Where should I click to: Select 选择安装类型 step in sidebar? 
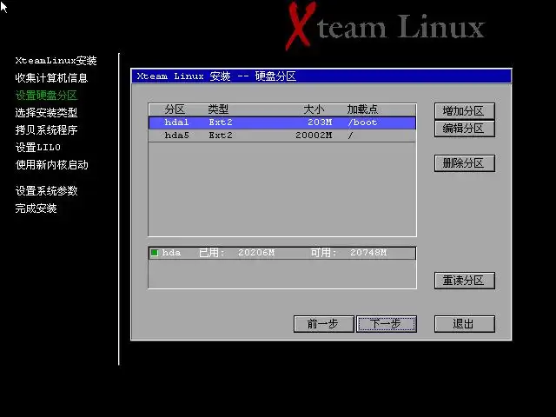click(x=46, y=113)
